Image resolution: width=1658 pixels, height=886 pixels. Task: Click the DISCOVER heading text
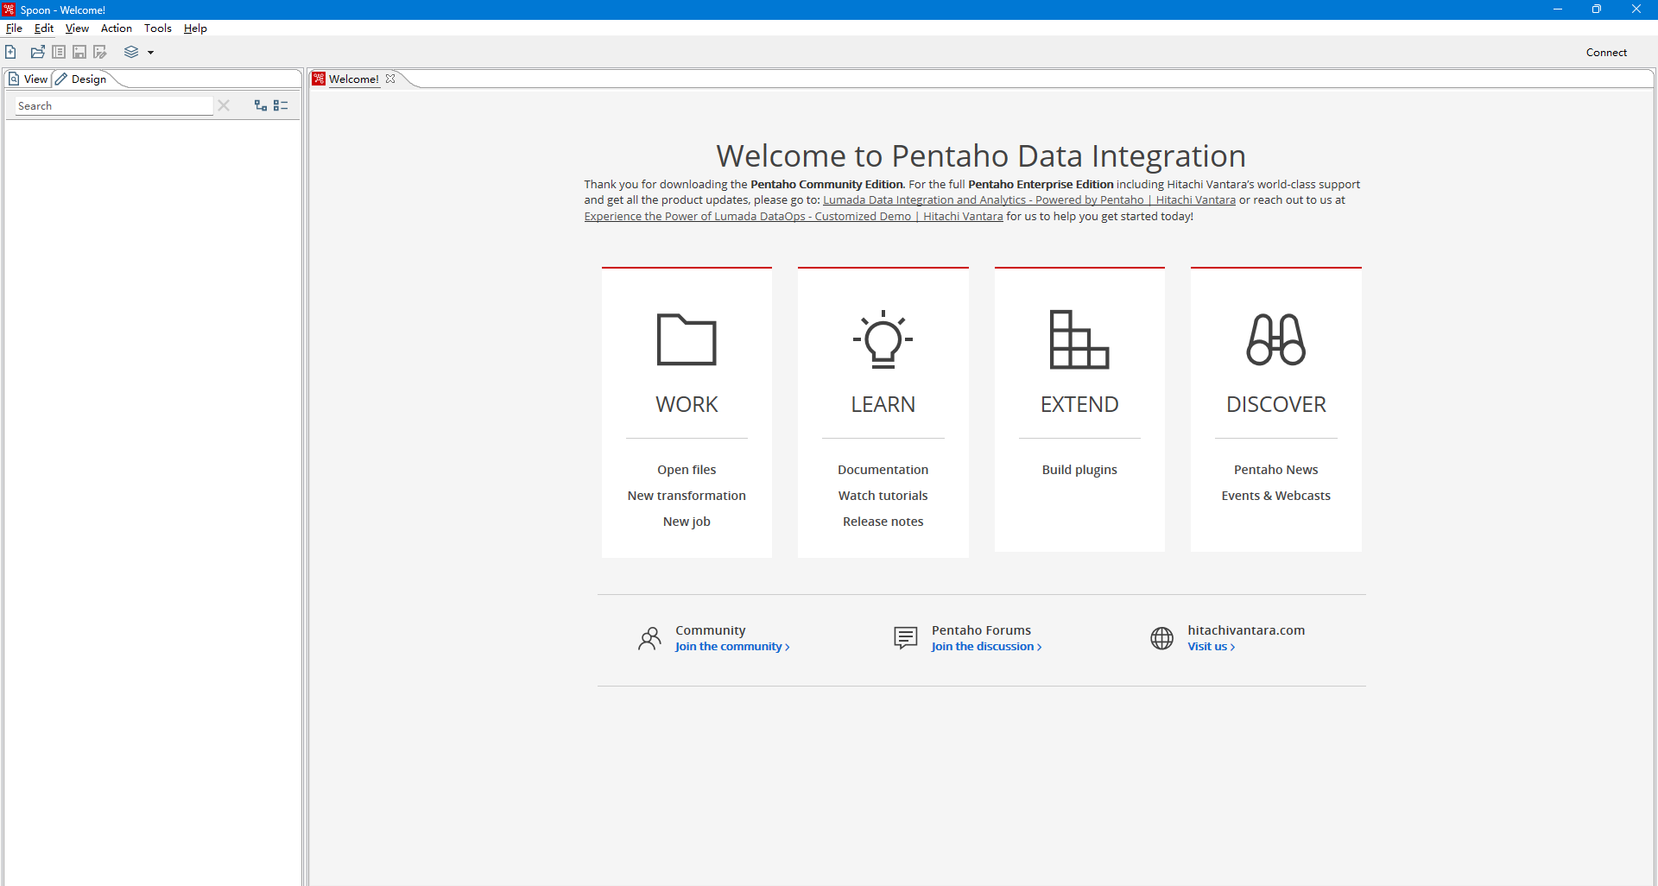(1276, 404)
